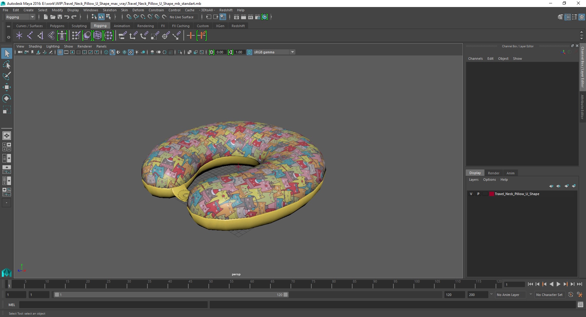The height and width of the screenshot is (317, 586).
Task: Open the No Character Set dropdown
Action: click(x=549, y=295)
